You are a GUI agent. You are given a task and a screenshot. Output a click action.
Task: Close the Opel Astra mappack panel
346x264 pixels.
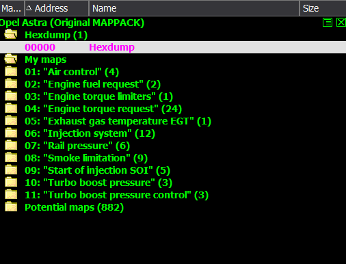click(341, 23)
